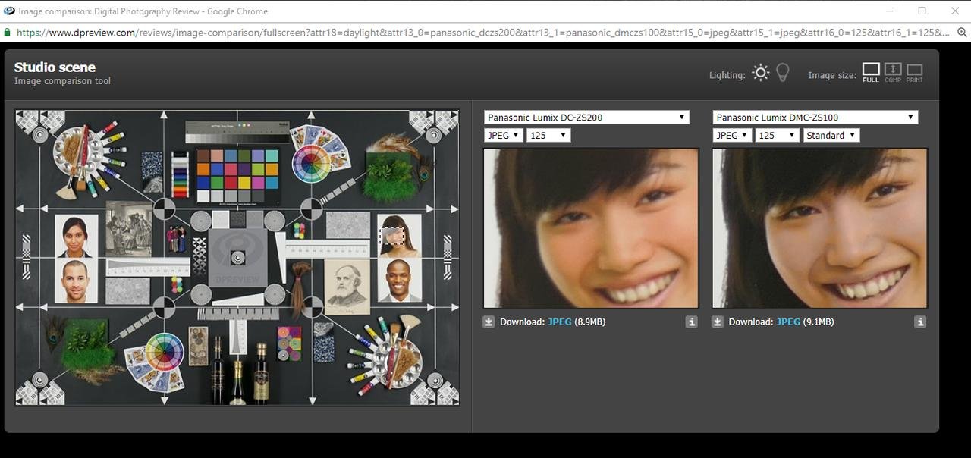
Task: Select daylight lighting sun icon
Action: [760, 72]
